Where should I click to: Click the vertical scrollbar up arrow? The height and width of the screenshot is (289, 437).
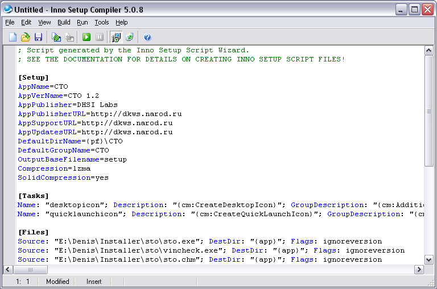[x=428, y=51]
